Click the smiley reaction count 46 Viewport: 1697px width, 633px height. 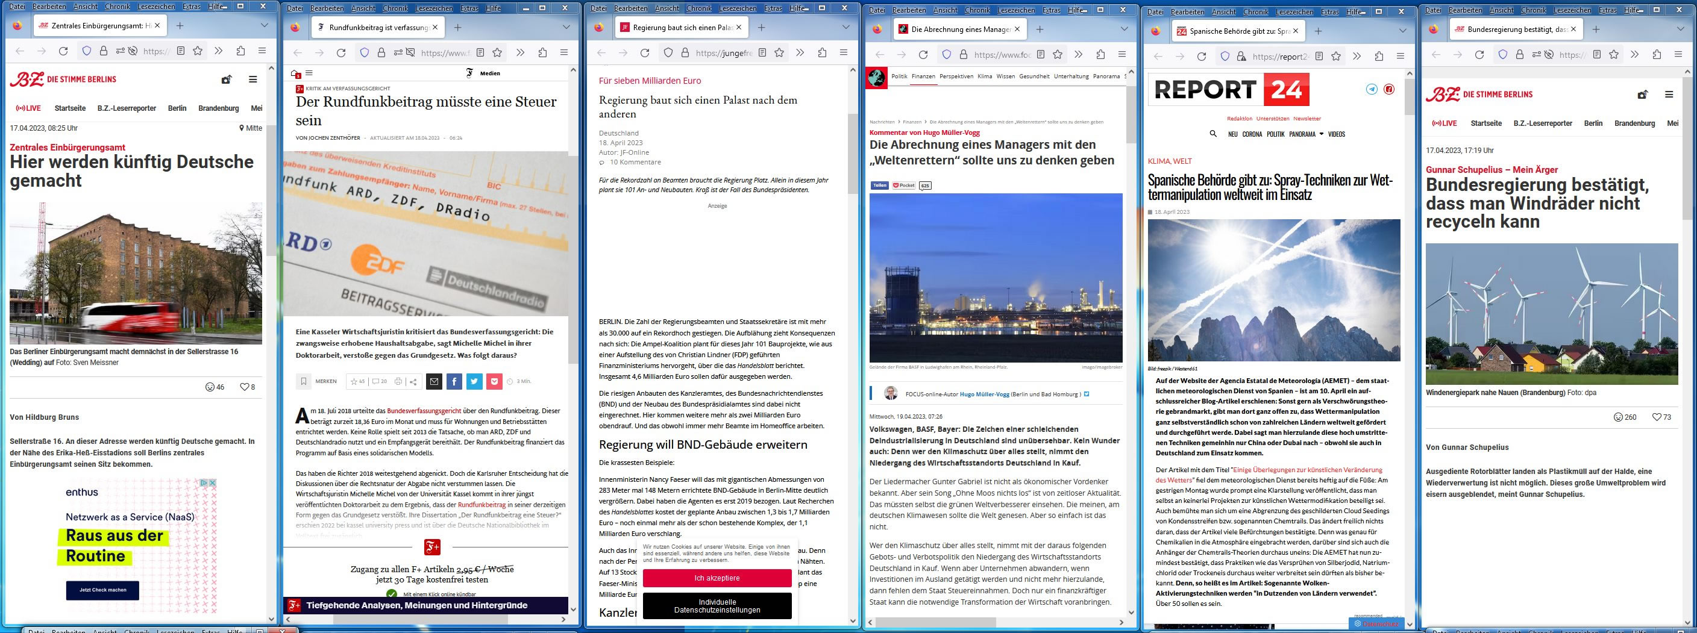(215, 387)
